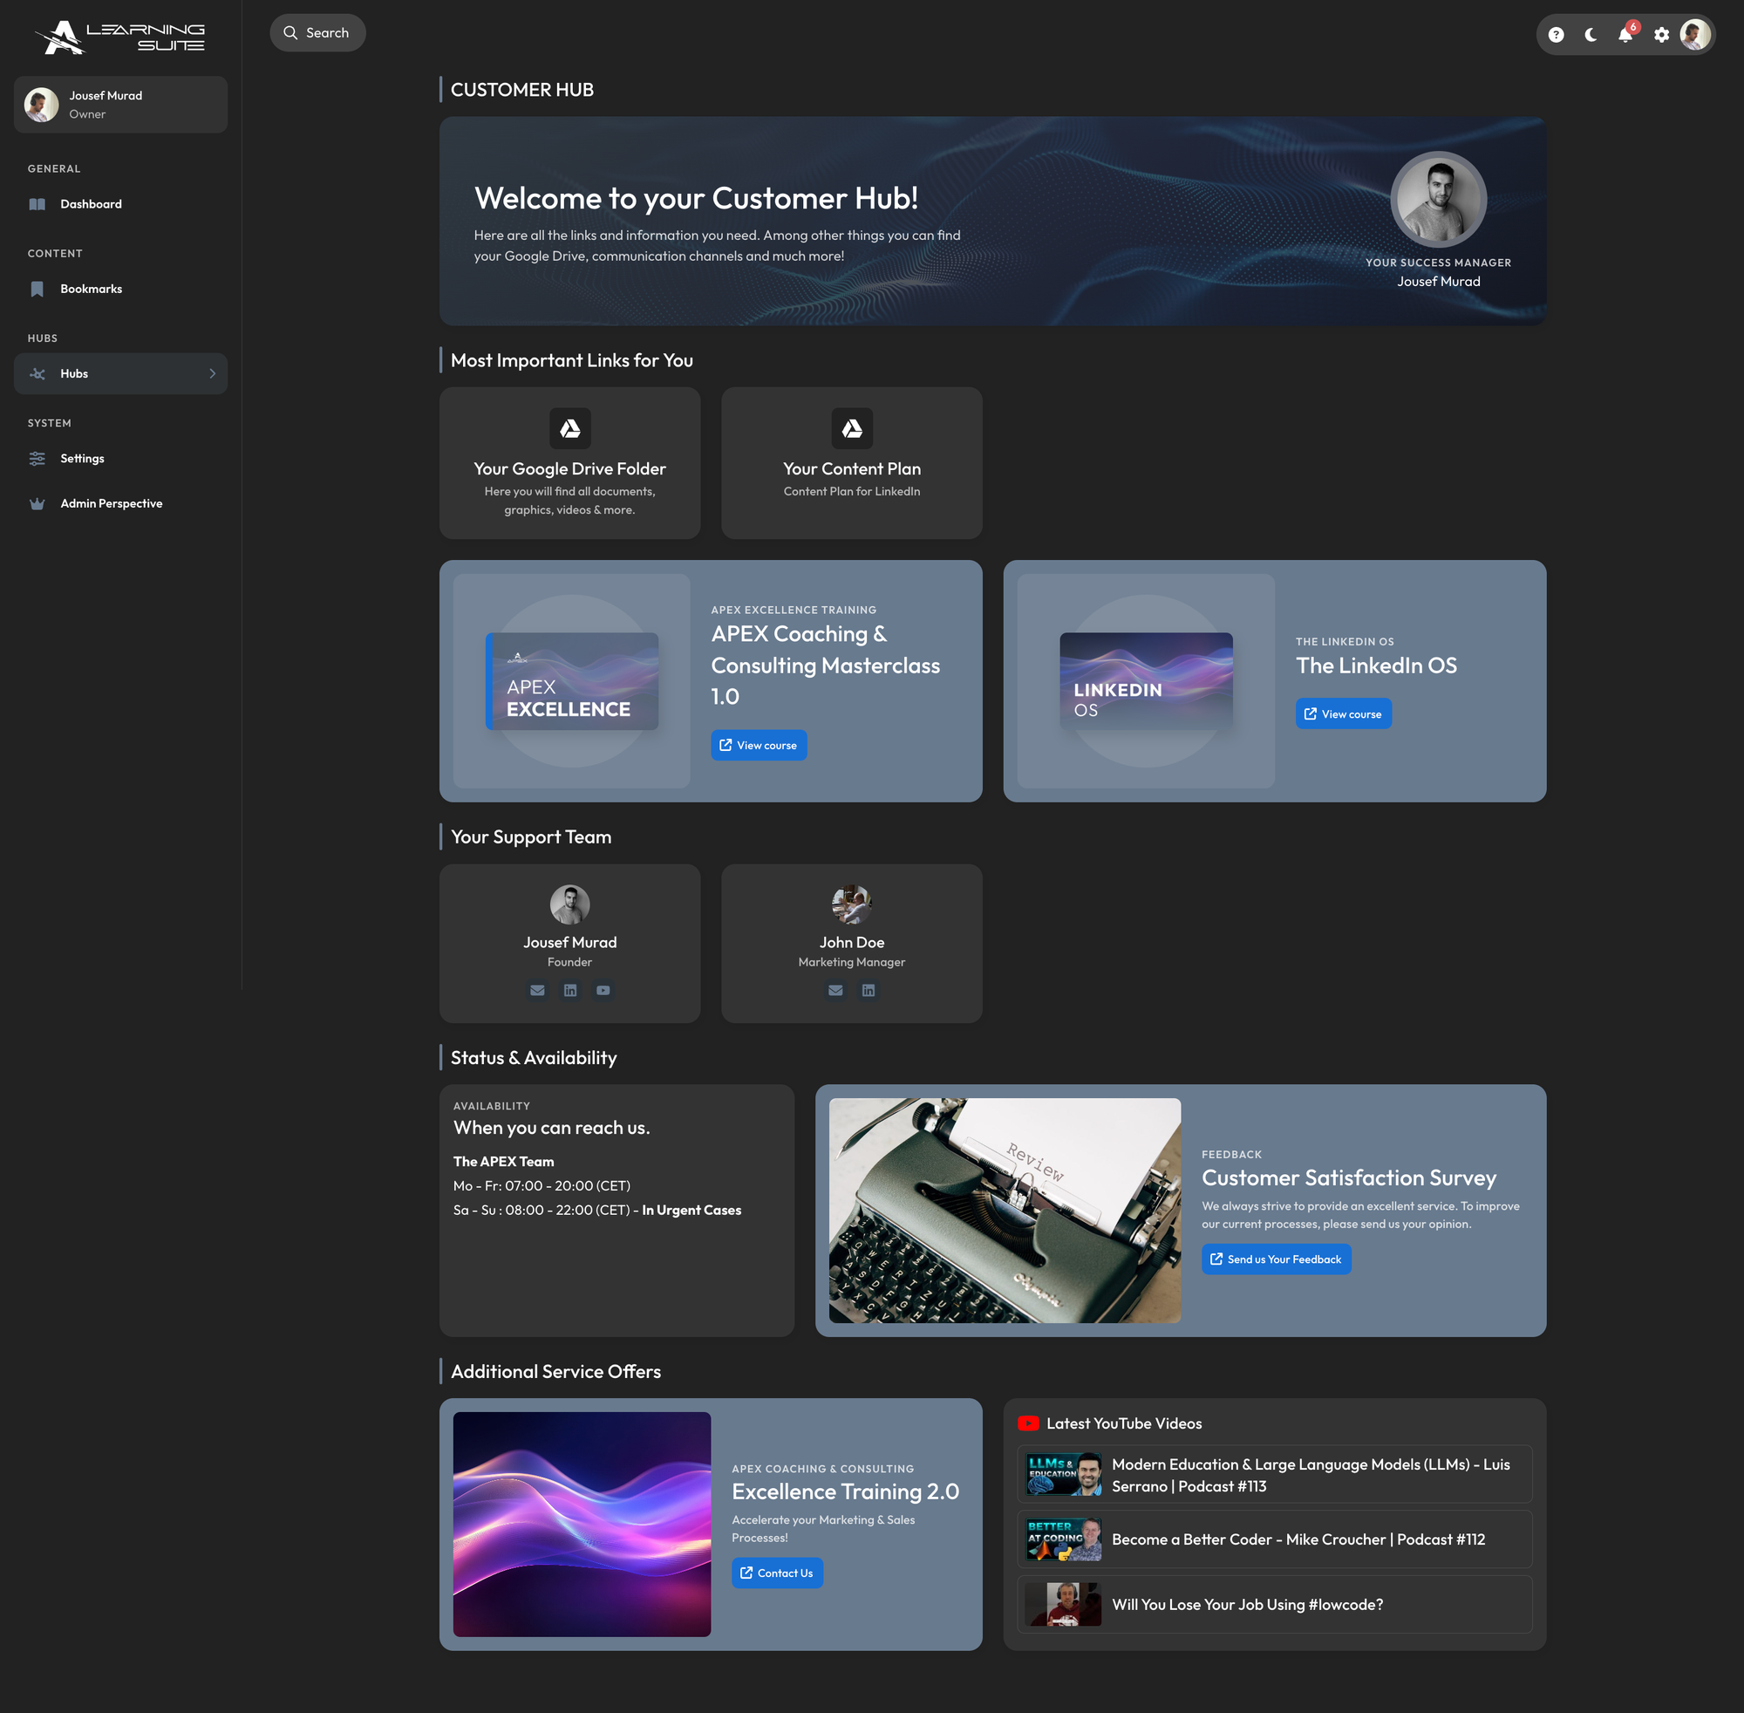The image size is (1744, 1713).
Task: Open the user profile avatar menu
Action: point(1695,34)
